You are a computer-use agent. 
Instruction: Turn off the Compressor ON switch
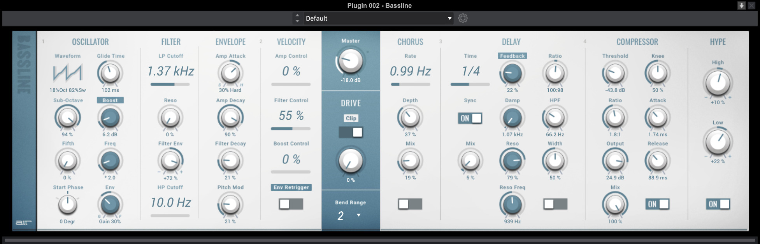click(x=658, y=204)
